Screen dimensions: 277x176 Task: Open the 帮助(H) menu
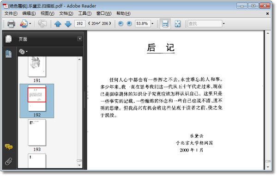click(x=123, y=13)
